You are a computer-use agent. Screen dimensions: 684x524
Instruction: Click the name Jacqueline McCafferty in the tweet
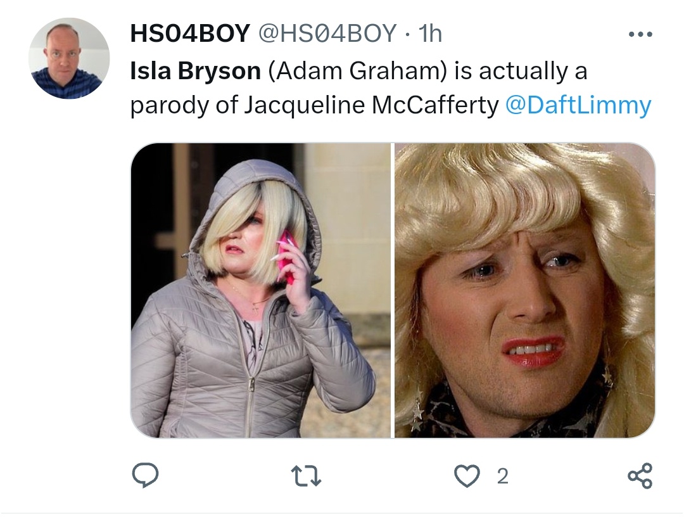click(370, 105)
